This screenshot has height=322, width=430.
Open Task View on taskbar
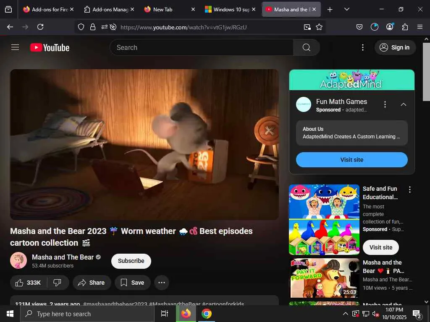click(164, 314)
